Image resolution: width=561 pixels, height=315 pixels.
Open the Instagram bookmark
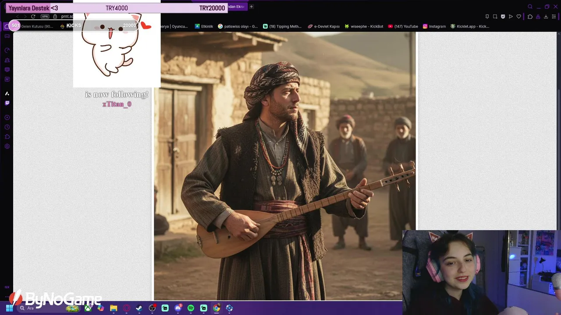click(x=434, y=26)
